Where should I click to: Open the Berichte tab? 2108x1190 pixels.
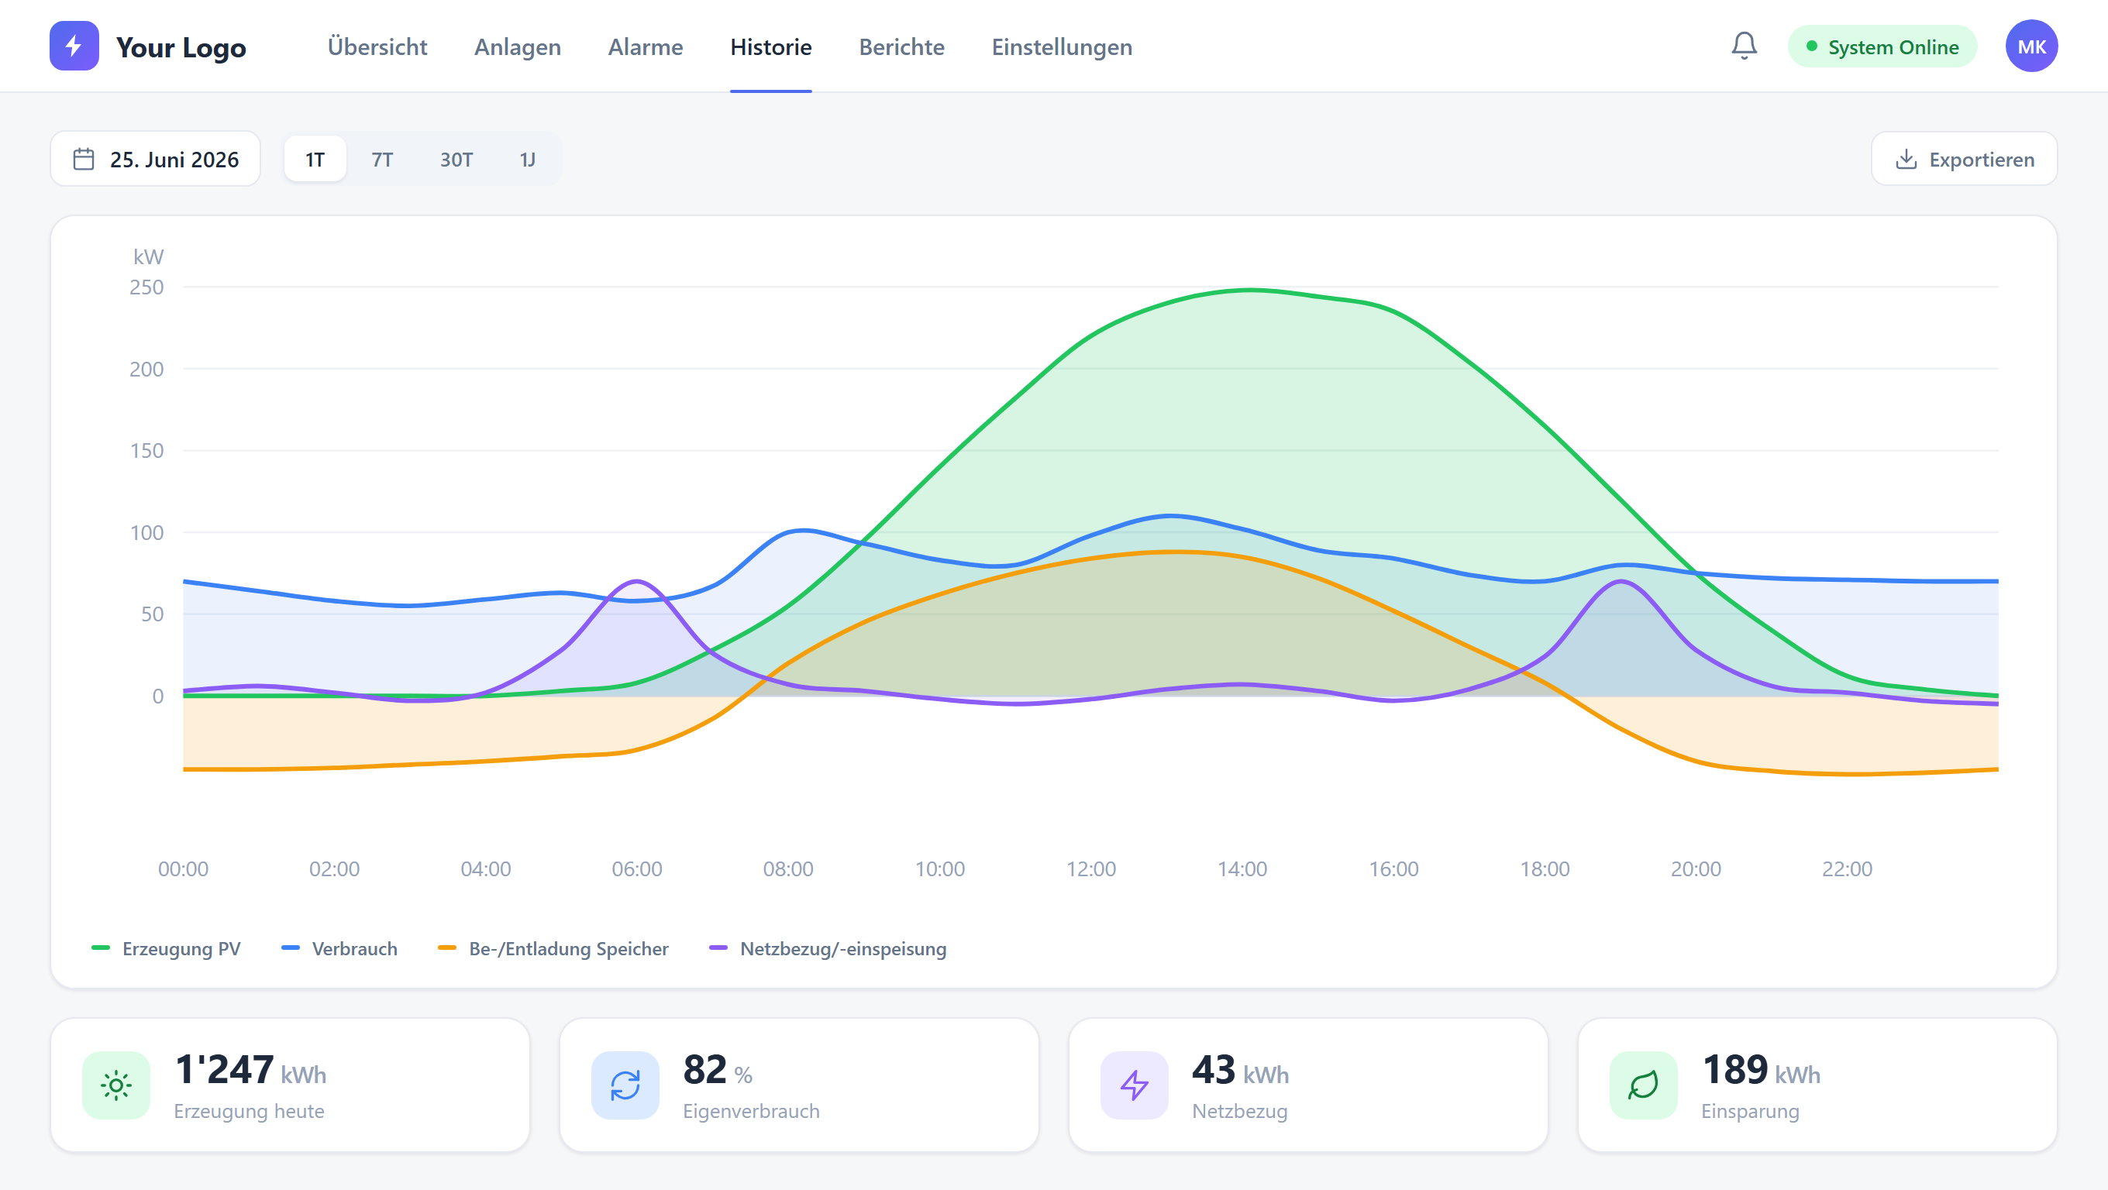(901, 46)
